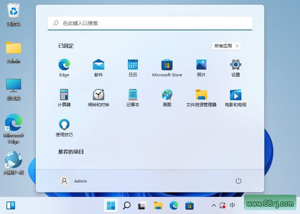The image size is (300, 214).
Task: Select the 大眼仔~旭 globe shortcut
Action: pos(14,163)
